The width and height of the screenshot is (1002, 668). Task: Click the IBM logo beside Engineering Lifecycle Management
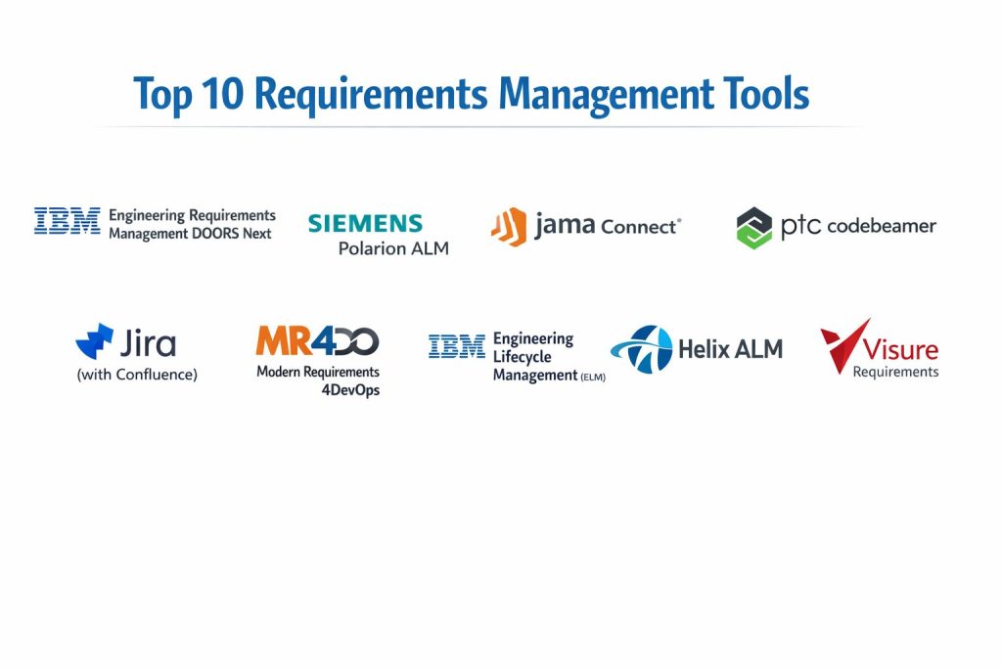[457, 346]
